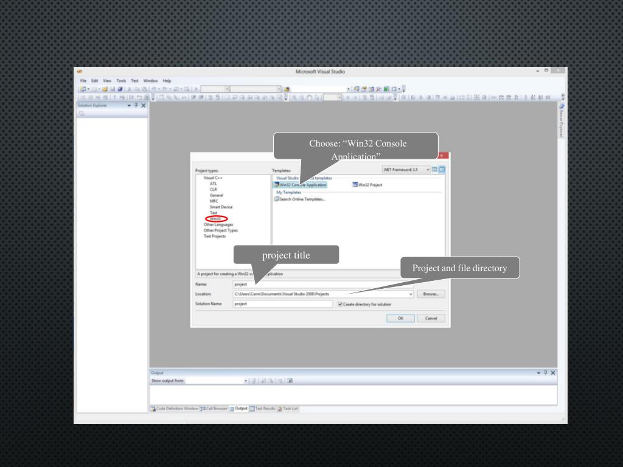The image size is (623, 467).
Task: Select Other Languages project type
Action: 218,224
